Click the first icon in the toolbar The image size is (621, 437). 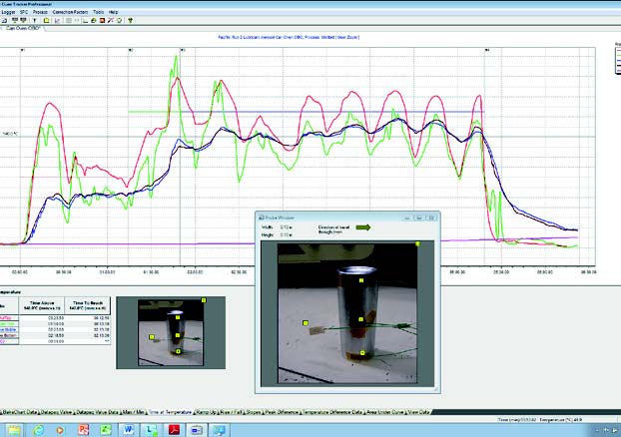[5, 19]
